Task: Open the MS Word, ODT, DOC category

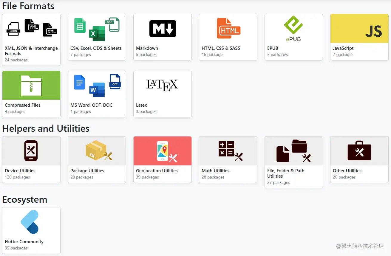Action: click(97, 94)
